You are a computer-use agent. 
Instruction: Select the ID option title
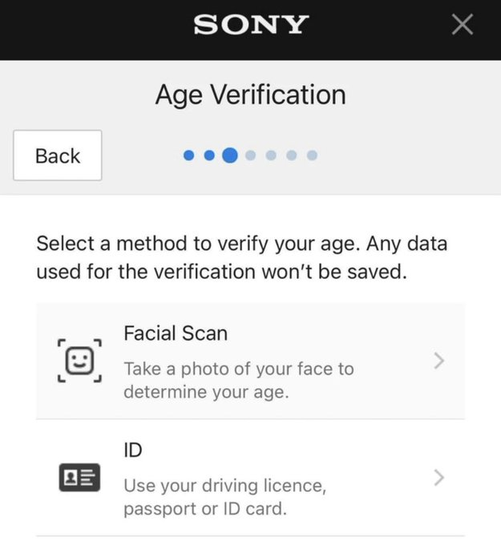point(133,450)
